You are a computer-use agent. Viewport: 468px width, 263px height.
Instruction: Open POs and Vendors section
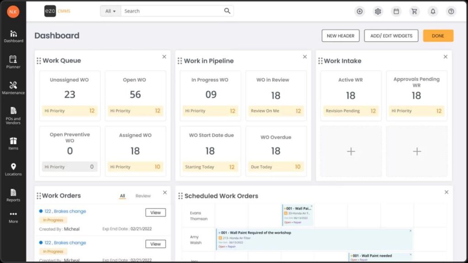13,115
